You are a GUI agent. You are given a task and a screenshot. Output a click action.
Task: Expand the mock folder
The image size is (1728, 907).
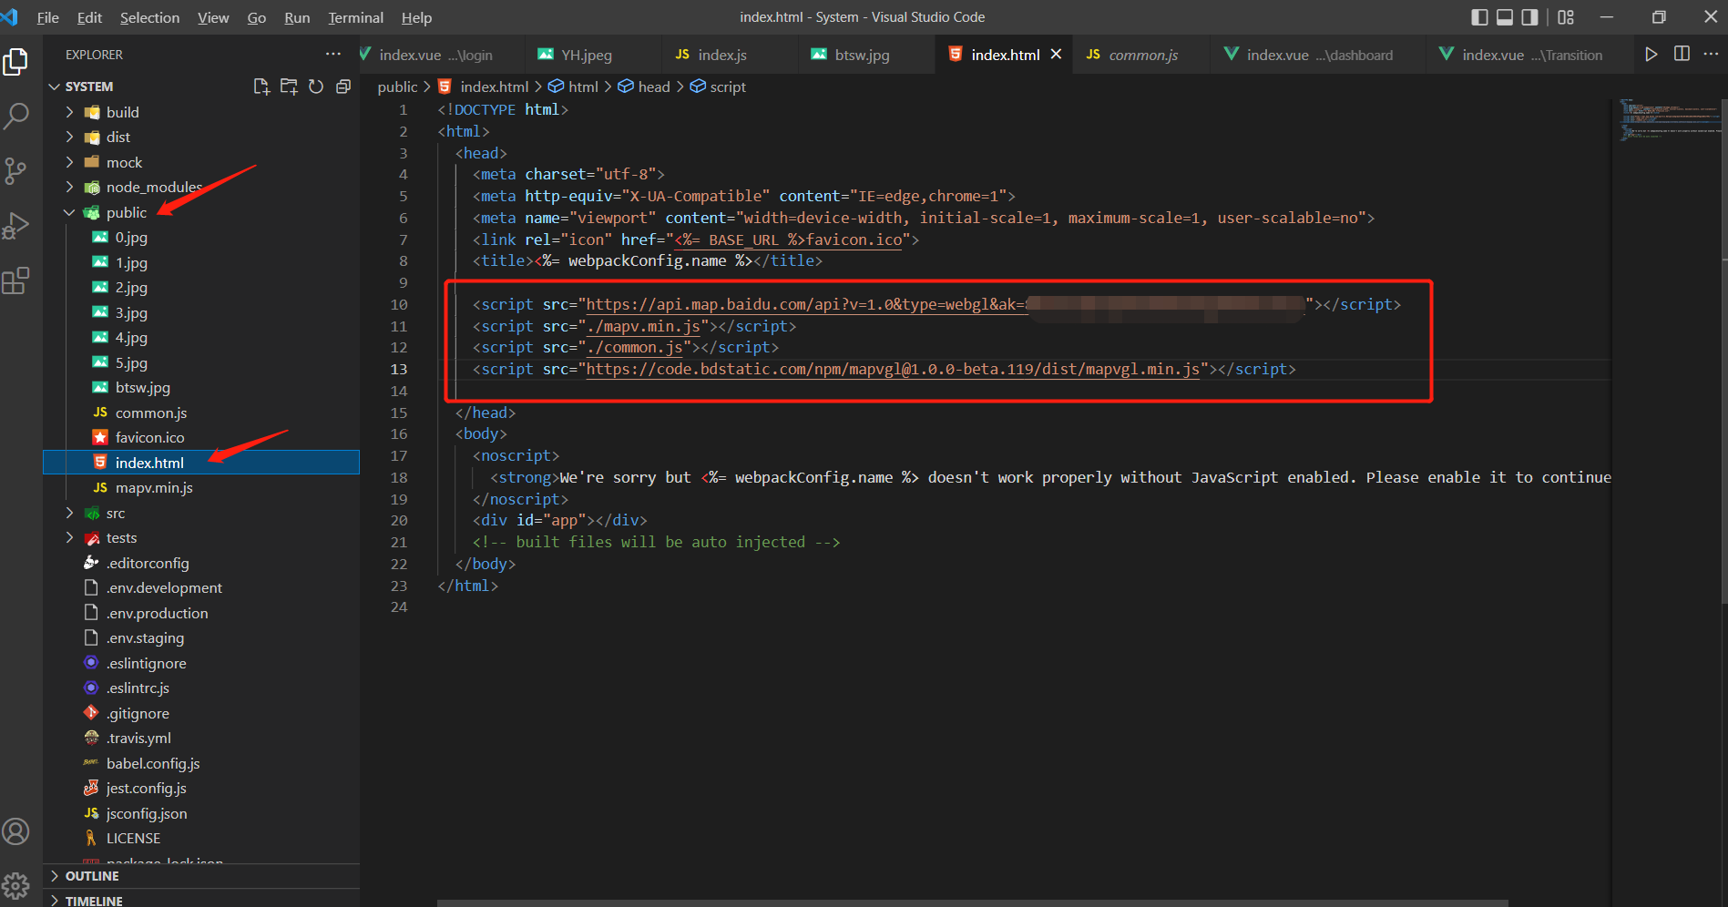point(70,162)
